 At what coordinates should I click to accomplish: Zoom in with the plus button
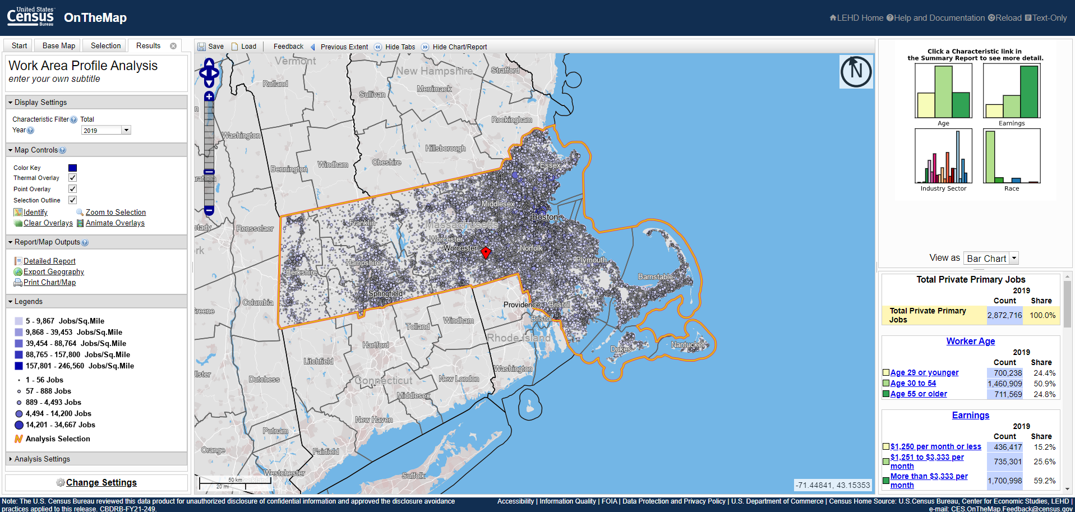[x=209, y=96]
